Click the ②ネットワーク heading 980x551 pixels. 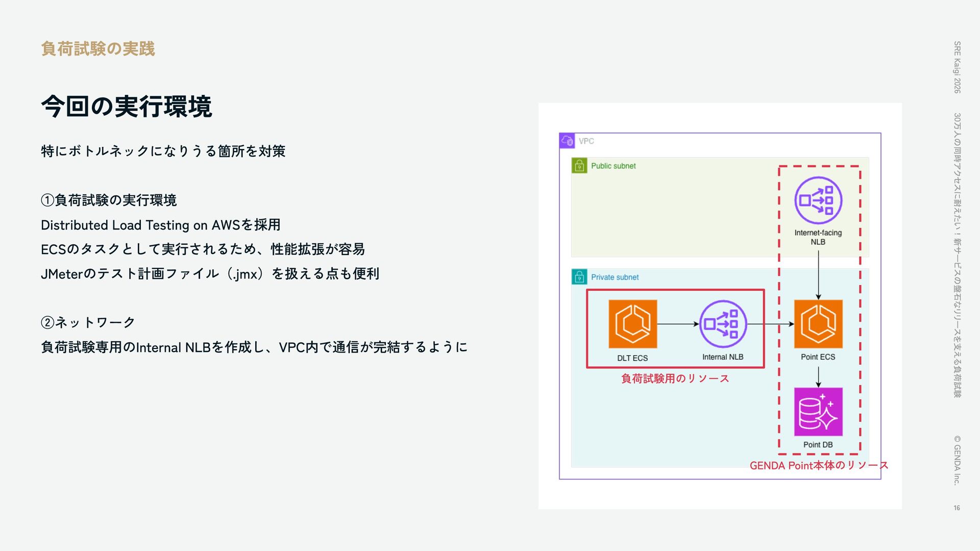[x=88, y=322]
